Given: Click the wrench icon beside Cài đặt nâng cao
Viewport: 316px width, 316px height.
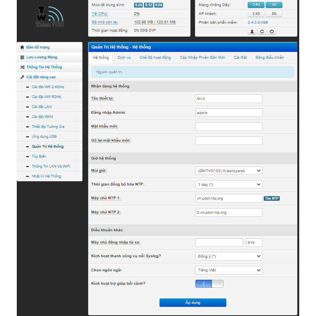Looking at the screenshot, I should 22,77.
